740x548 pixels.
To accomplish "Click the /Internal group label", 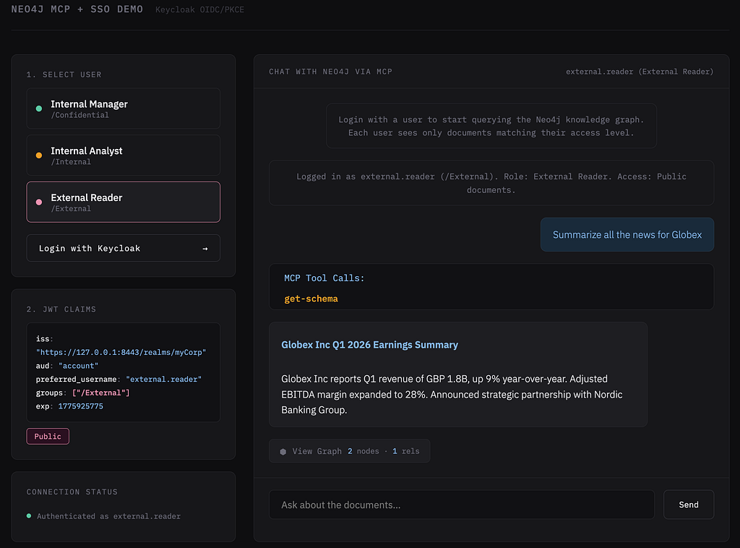I will click(71, 162).
